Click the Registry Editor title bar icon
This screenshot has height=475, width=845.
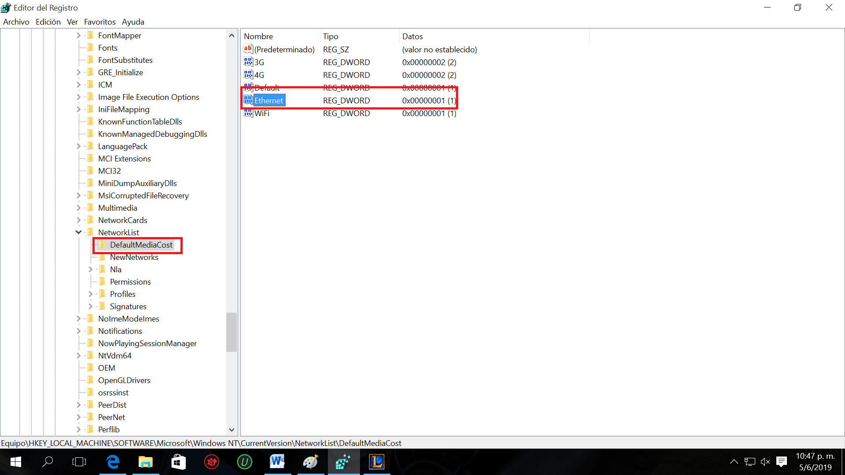6,7
